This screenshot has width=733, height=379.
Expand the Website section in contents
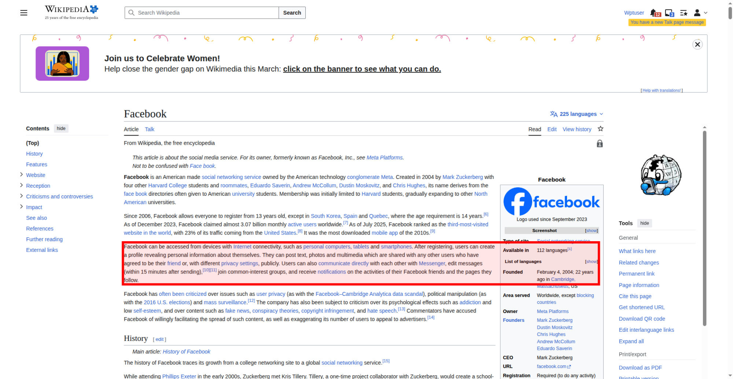(x=21, y=174)
